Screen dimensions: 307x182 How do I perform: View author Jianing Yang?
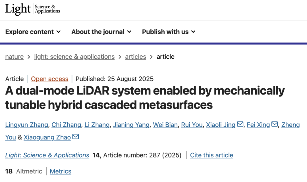click(x=131, y=125)
